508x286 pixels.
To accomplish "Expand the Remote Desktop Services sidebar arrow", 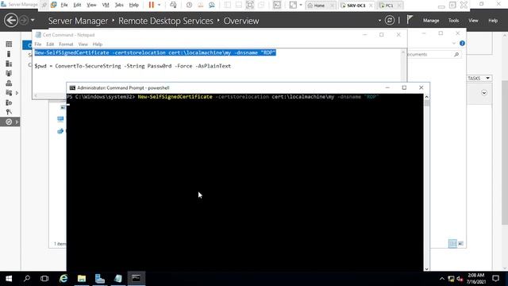I will coord(17,122).
